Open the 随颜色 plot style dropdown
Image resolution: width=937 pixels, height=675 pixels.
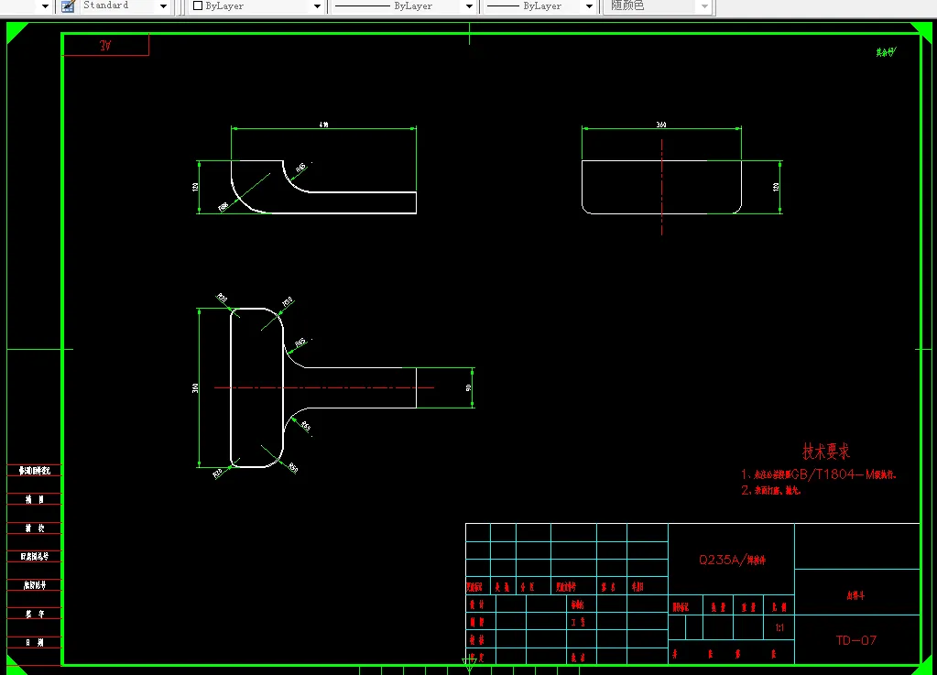704,6
